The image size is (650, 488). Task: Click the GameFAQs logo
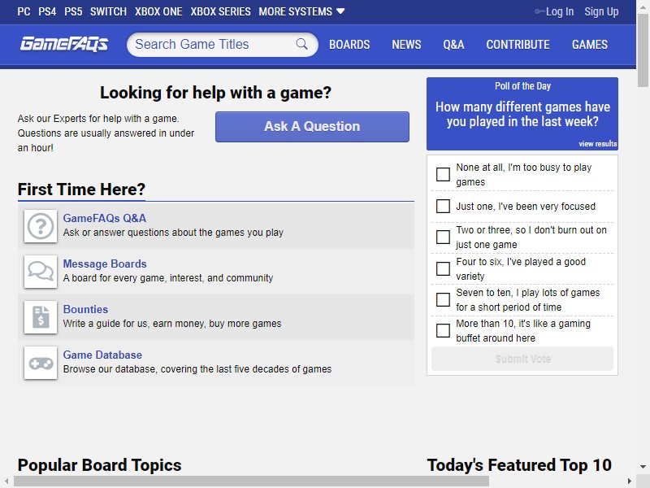64,44
